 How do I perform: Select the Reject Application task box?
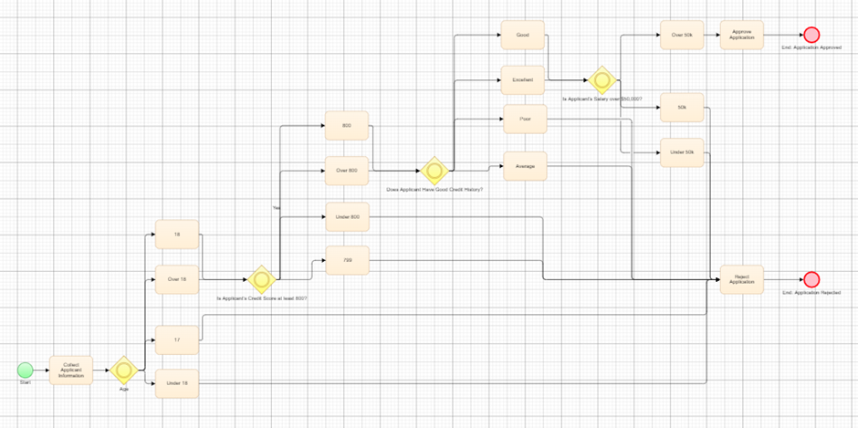click(741, 279)
